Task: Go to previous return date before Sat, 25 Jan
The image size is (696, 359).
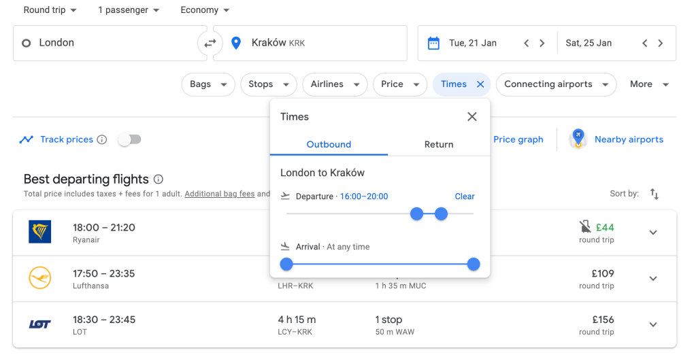Action: coord(644,44)
